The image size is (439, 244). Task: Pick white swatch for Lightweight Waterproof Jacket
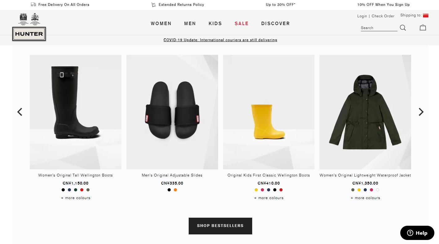pyautogui.click(x=378, y=190)
